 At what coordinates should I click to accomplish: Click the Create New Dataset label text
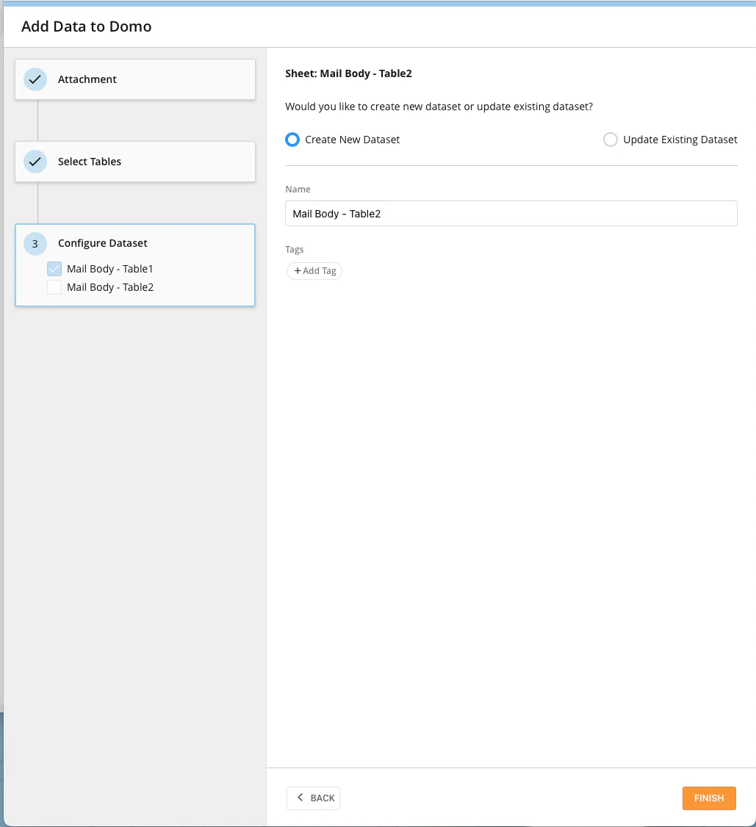[353, 140]
